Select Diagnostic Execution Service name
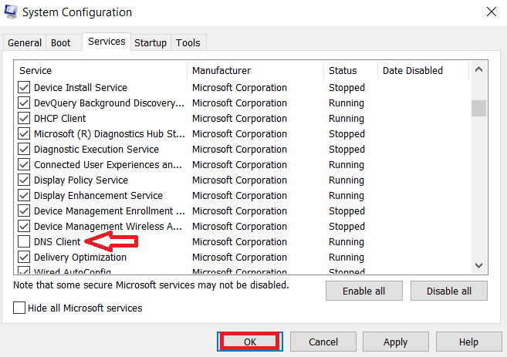 pyautogui.click(x=96, y=150)
